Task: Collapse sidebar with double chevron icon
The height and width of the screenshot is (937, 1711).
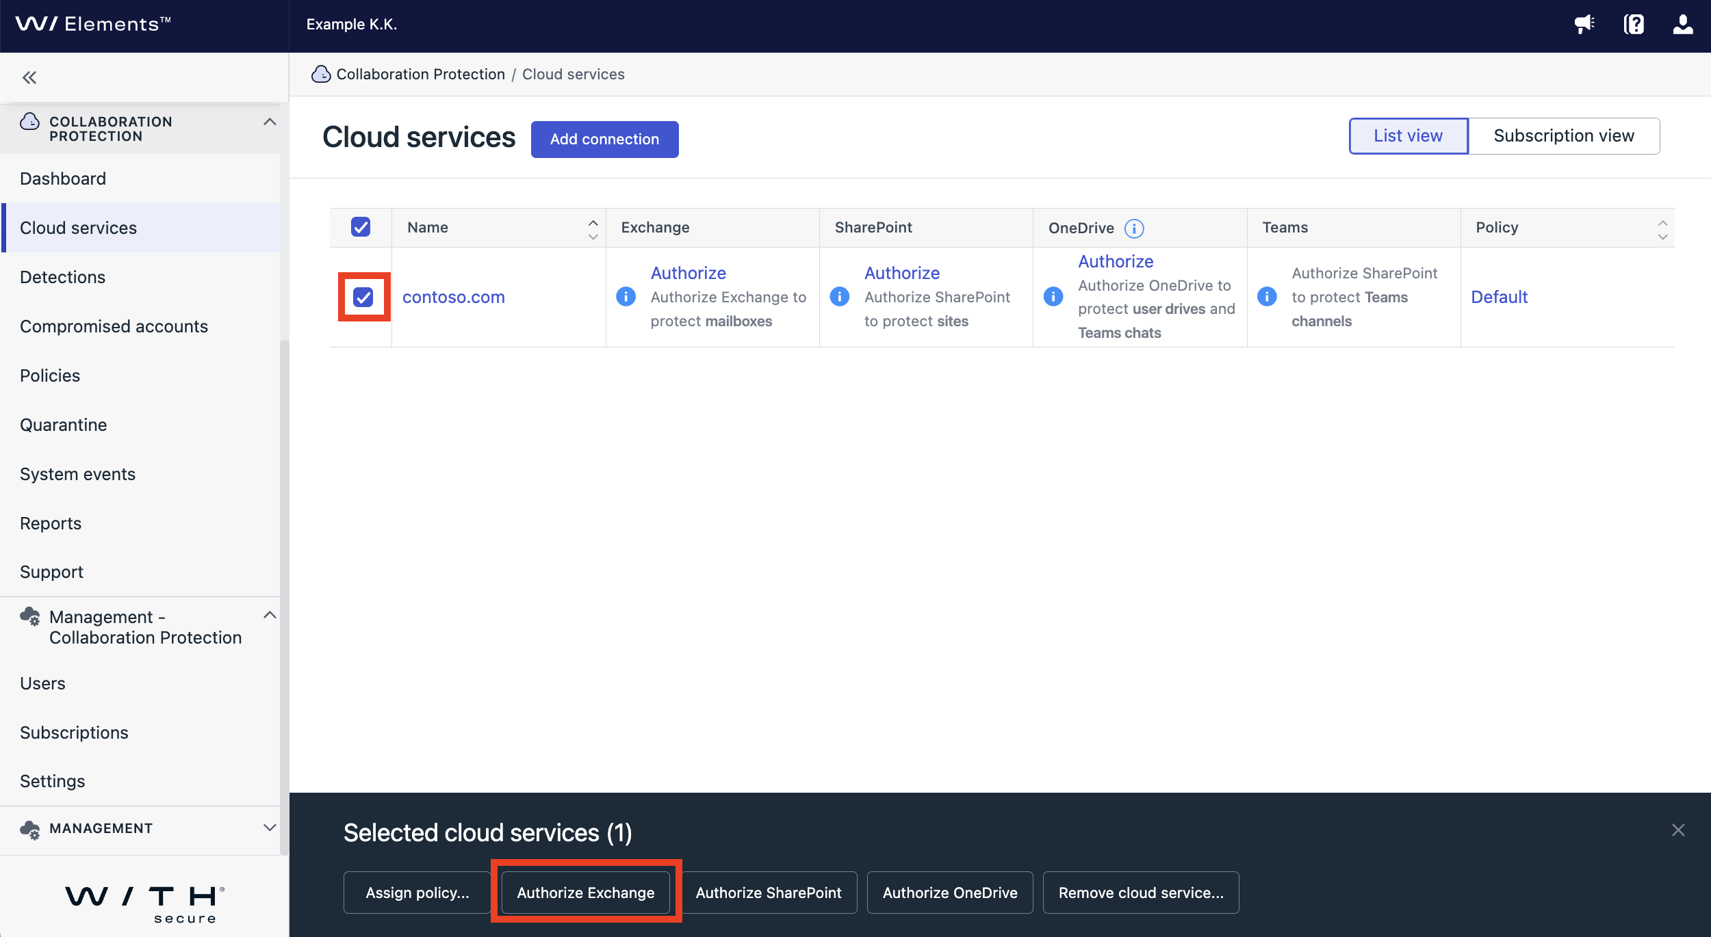Action: tap(29, 77)
